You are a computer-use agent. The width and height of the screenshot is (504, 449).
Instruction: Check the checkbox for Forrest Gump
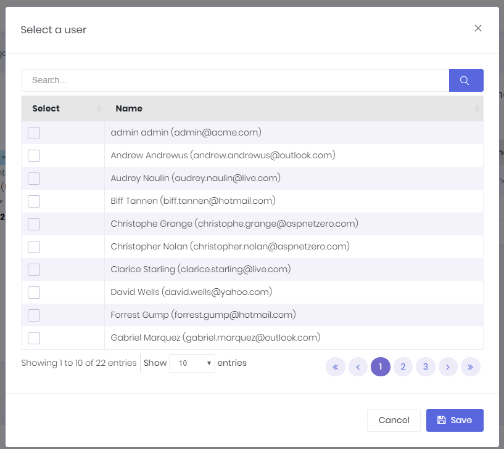34,315
